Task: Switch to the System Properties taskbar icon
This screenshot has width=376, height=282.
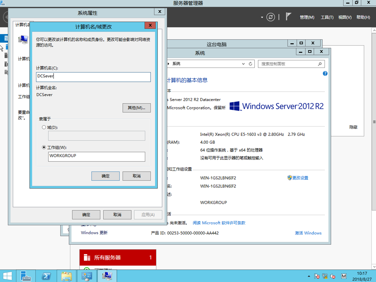Action: (107, 276)
